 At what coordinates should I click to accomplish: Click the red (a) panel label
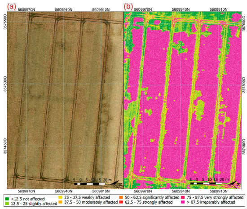12,7
